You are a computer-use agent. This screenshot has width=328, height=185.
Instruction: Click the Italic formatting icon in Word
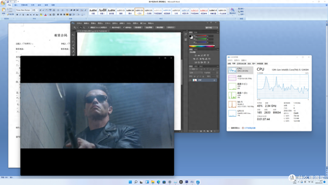[x=20, y=15]
